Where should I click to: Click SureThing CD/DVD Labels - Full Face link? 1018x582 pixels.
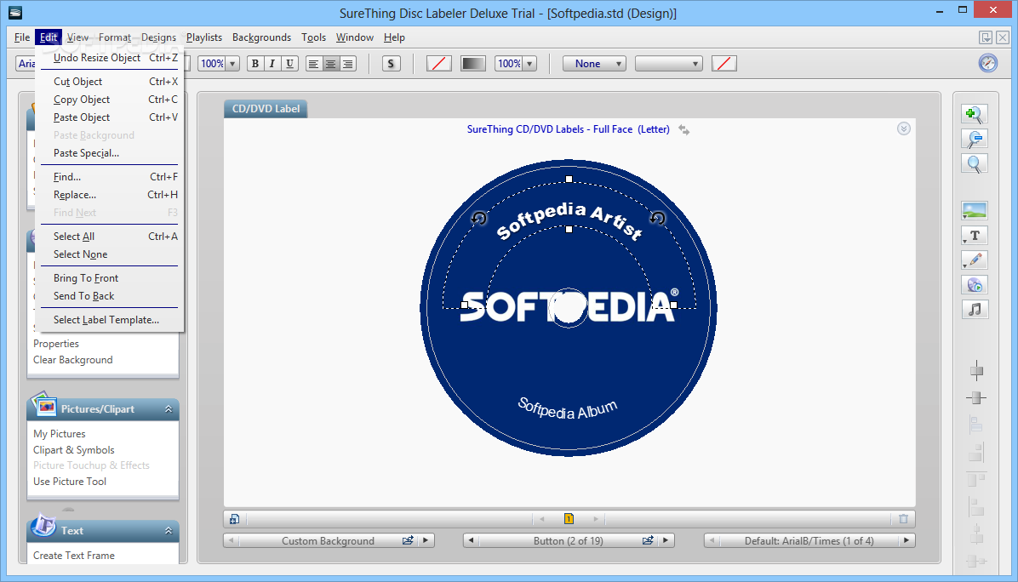568,129
